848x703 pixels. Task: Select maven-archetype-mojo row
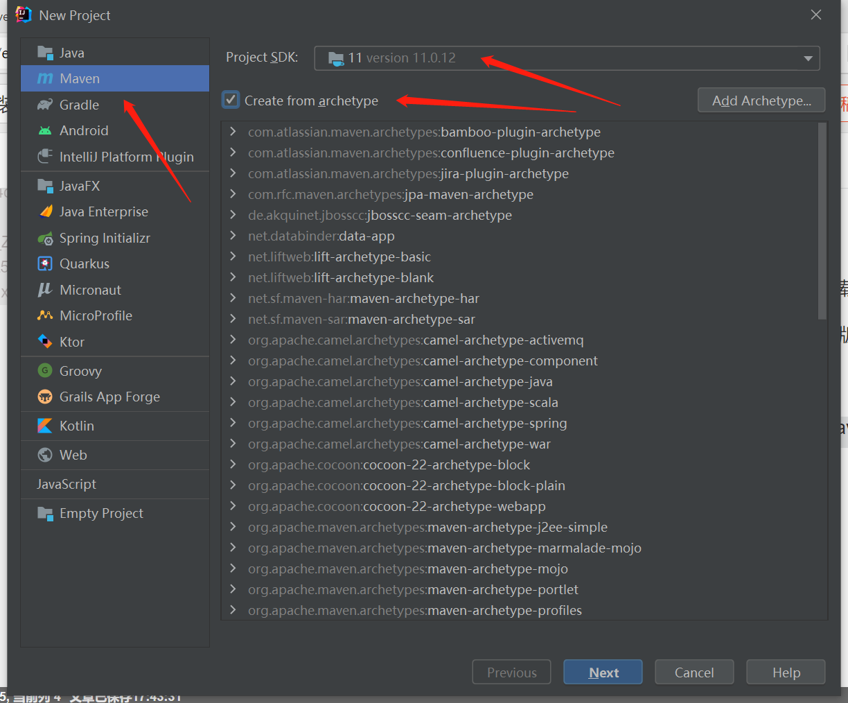pos(520,569)
